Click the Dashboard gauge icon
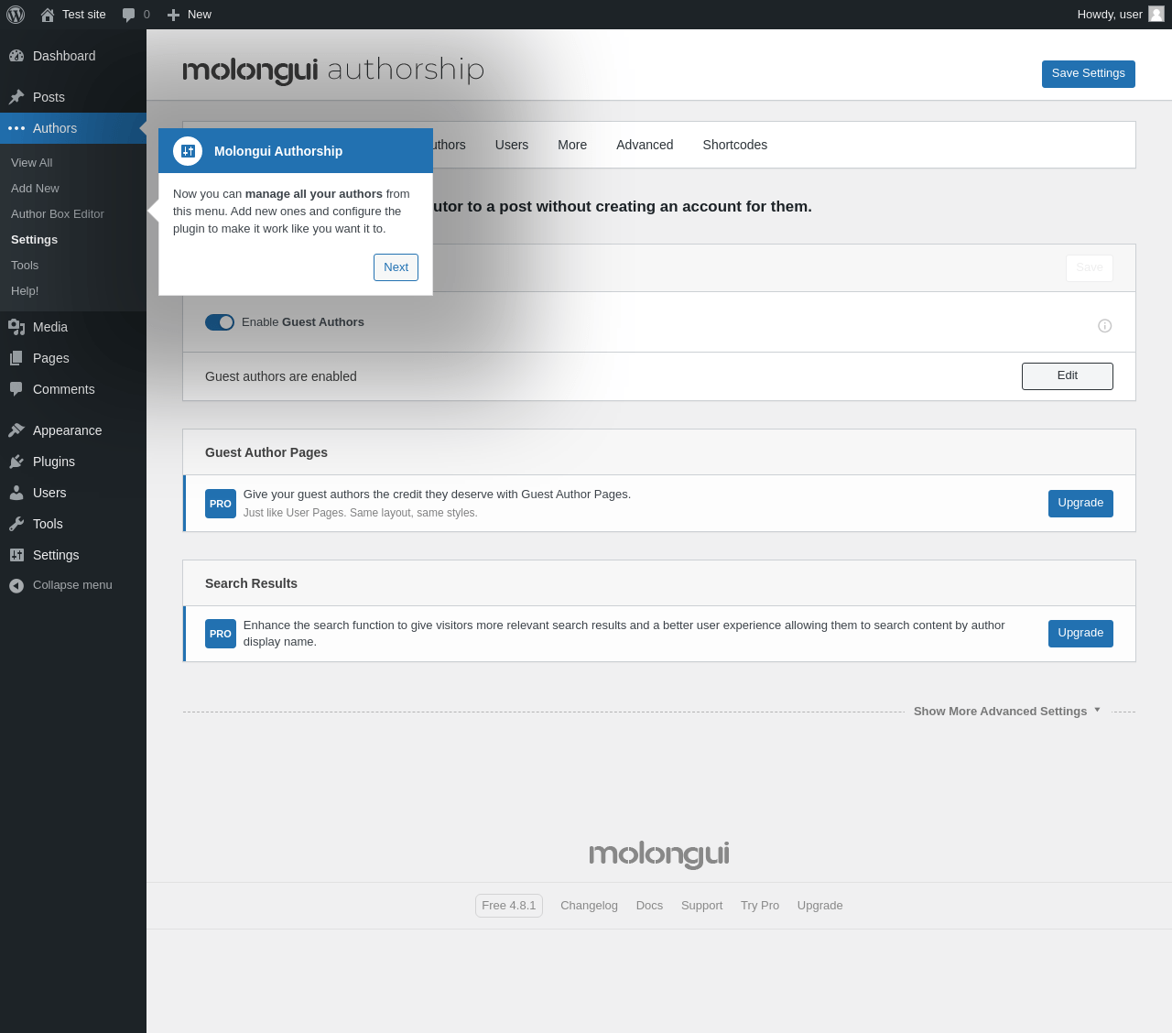This screenshot has width=1172, height=1033. (x=16, y=56)
